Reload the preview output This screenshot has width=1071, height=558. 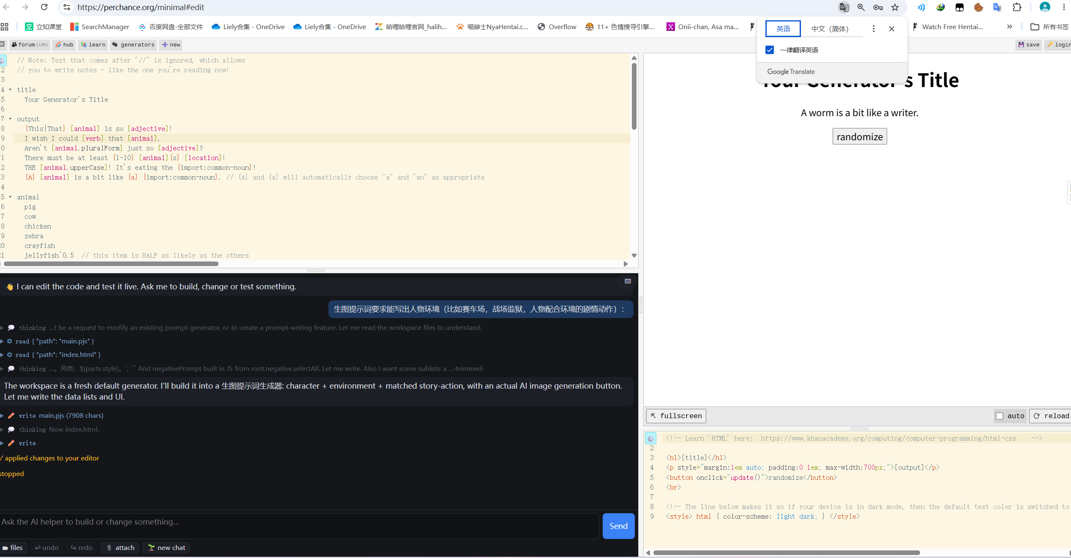(1051, 416)
